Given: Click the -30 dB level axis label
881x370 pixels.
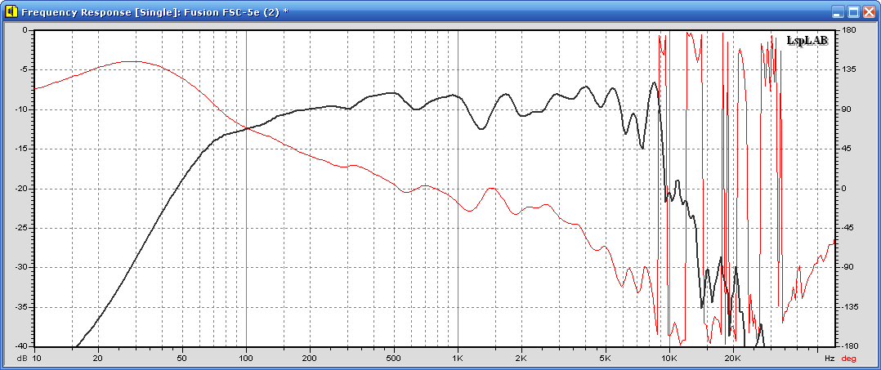Looking at the screenshot, I should tap(20, 269).
